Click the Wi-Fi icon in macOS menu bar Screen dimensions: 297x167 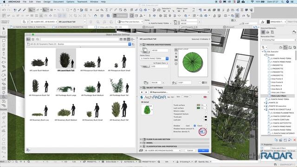[252, 2]
